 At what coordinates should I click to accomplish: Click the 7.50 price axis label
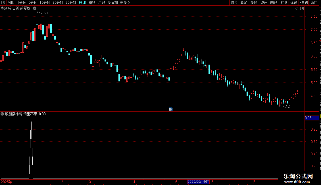[x=314, y=17]
